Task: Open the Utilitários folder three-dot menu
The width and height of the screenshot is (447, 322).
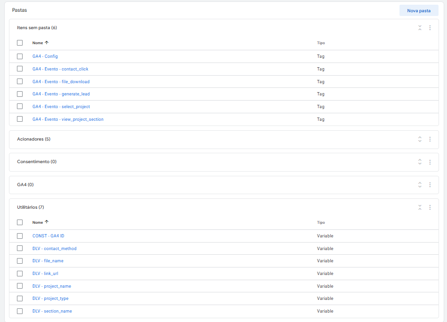Action: pyautogui.click(x=430, y=207)
